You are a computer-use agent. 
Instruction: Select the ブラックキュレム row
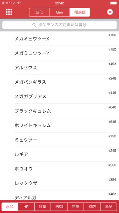pos(59,111)
